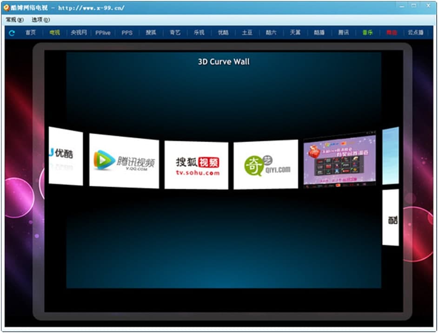Select the 优酷 tab in navigation bar

click(x=223, y=33)
